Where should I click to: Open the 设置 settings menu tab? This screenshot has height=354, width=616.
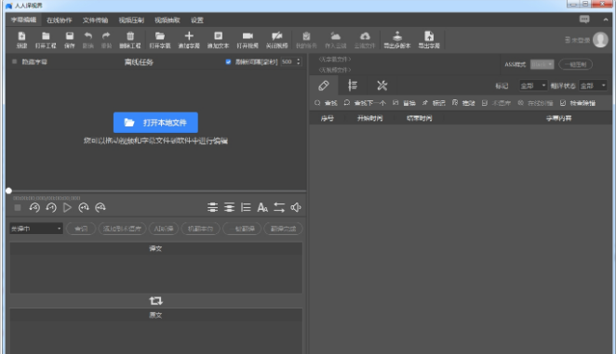click(x=197, y=20)
